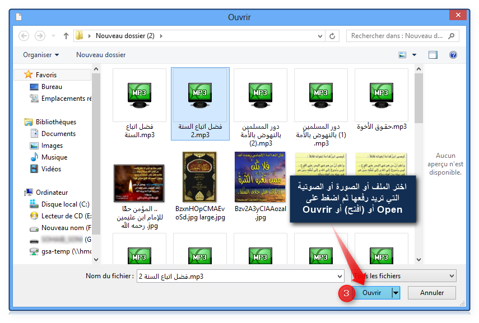Expand the view options dropdown arrow
Image resolution: width=479 pixels, height=323 pixels.
tap(415, 55)
